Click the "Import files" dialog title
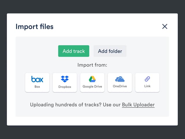This screenshot has width=185, height=139. pyautogui.click(x=34, y=27)
